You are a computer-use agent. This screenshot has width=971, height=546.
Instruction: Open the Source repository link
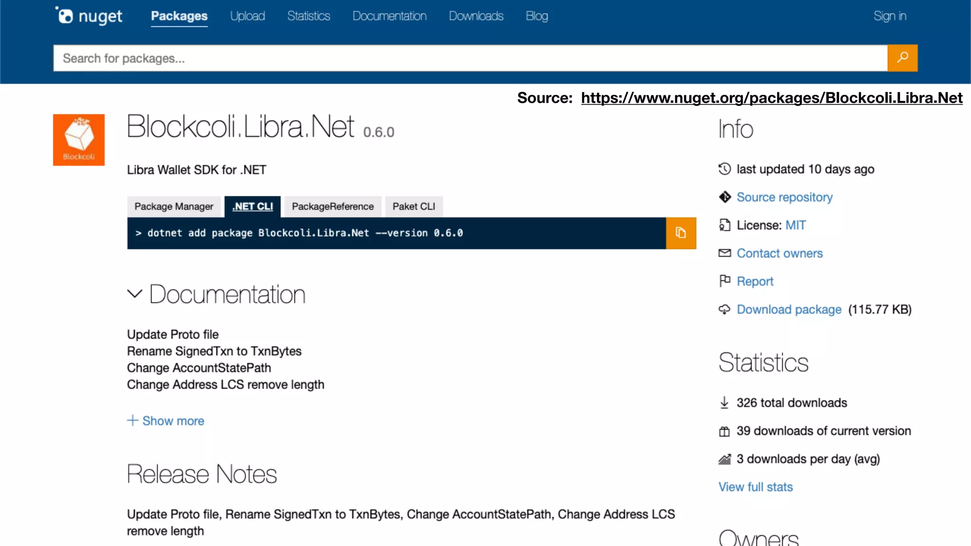click(x=785, y=197)
